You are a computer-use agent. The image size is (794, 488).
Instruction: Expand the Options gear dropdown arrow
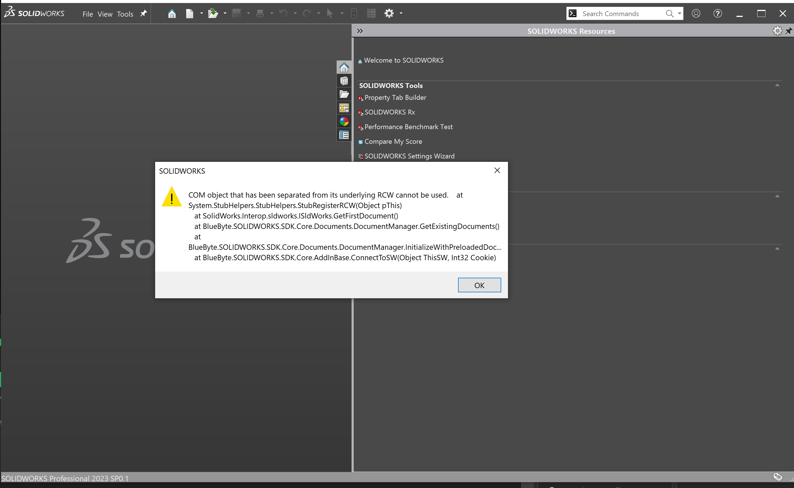pos(401,14)
